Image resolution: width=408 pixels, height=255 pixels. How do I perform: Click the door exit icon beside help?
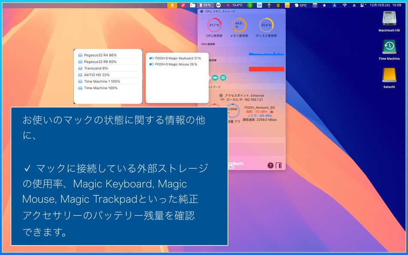[278, 165]
